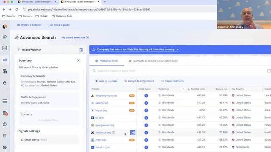This screenshot has width=271, height=152.
Task: Click the site info icon in address bar
Action: click(25, 9)
